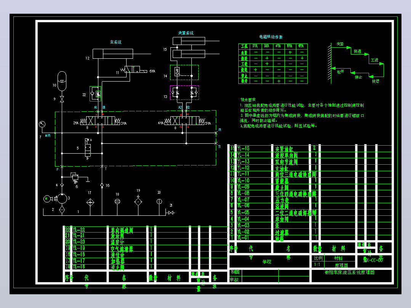Select the shut-off valve symbol labeled 9

point(62,99)
